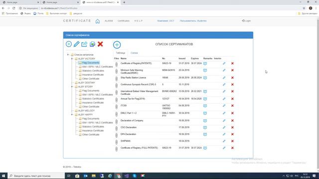
Task: Select Other Certificate under ALBY HAPPY
Action: (x=91, y=135)
